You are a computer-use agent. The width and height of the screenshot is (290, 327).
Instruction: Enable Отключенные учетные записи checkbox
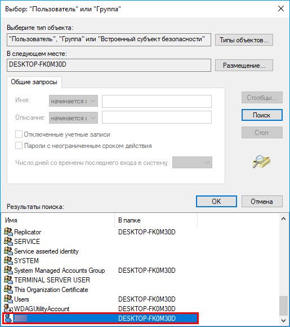pos(19,134)
